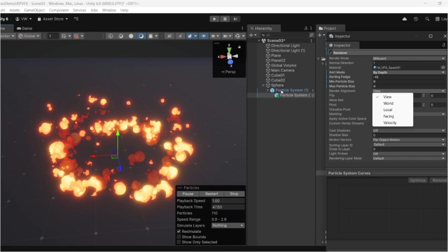448x252 pixels.
Task: Open the Asset Store dropdown
Action: tap(53, 19)
